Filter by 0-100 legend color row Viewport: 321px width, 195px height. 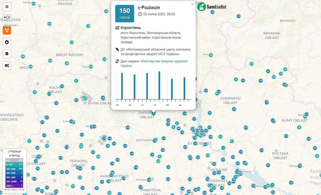pos(14,164)
